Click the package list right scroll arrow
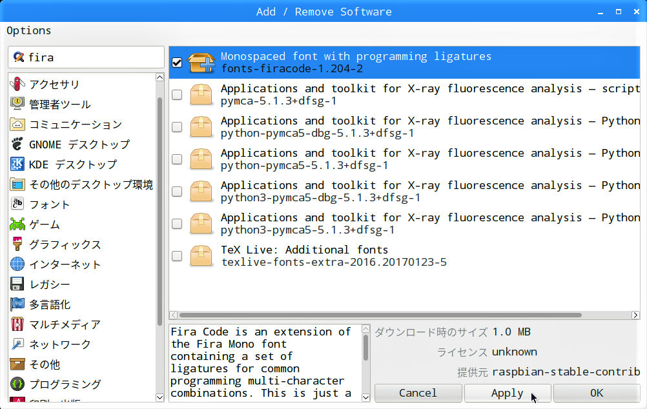The image size is (647, 409). (635, 315)
